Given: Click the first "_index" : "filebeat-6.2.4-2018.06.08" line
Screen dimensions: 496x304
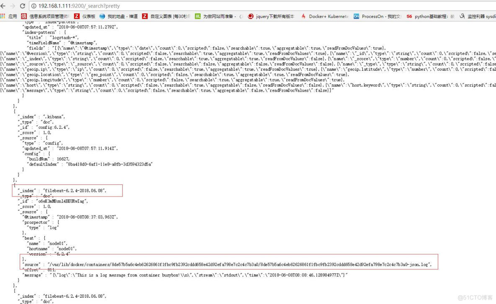Looking at the screenshot, I should pos(62,191).
